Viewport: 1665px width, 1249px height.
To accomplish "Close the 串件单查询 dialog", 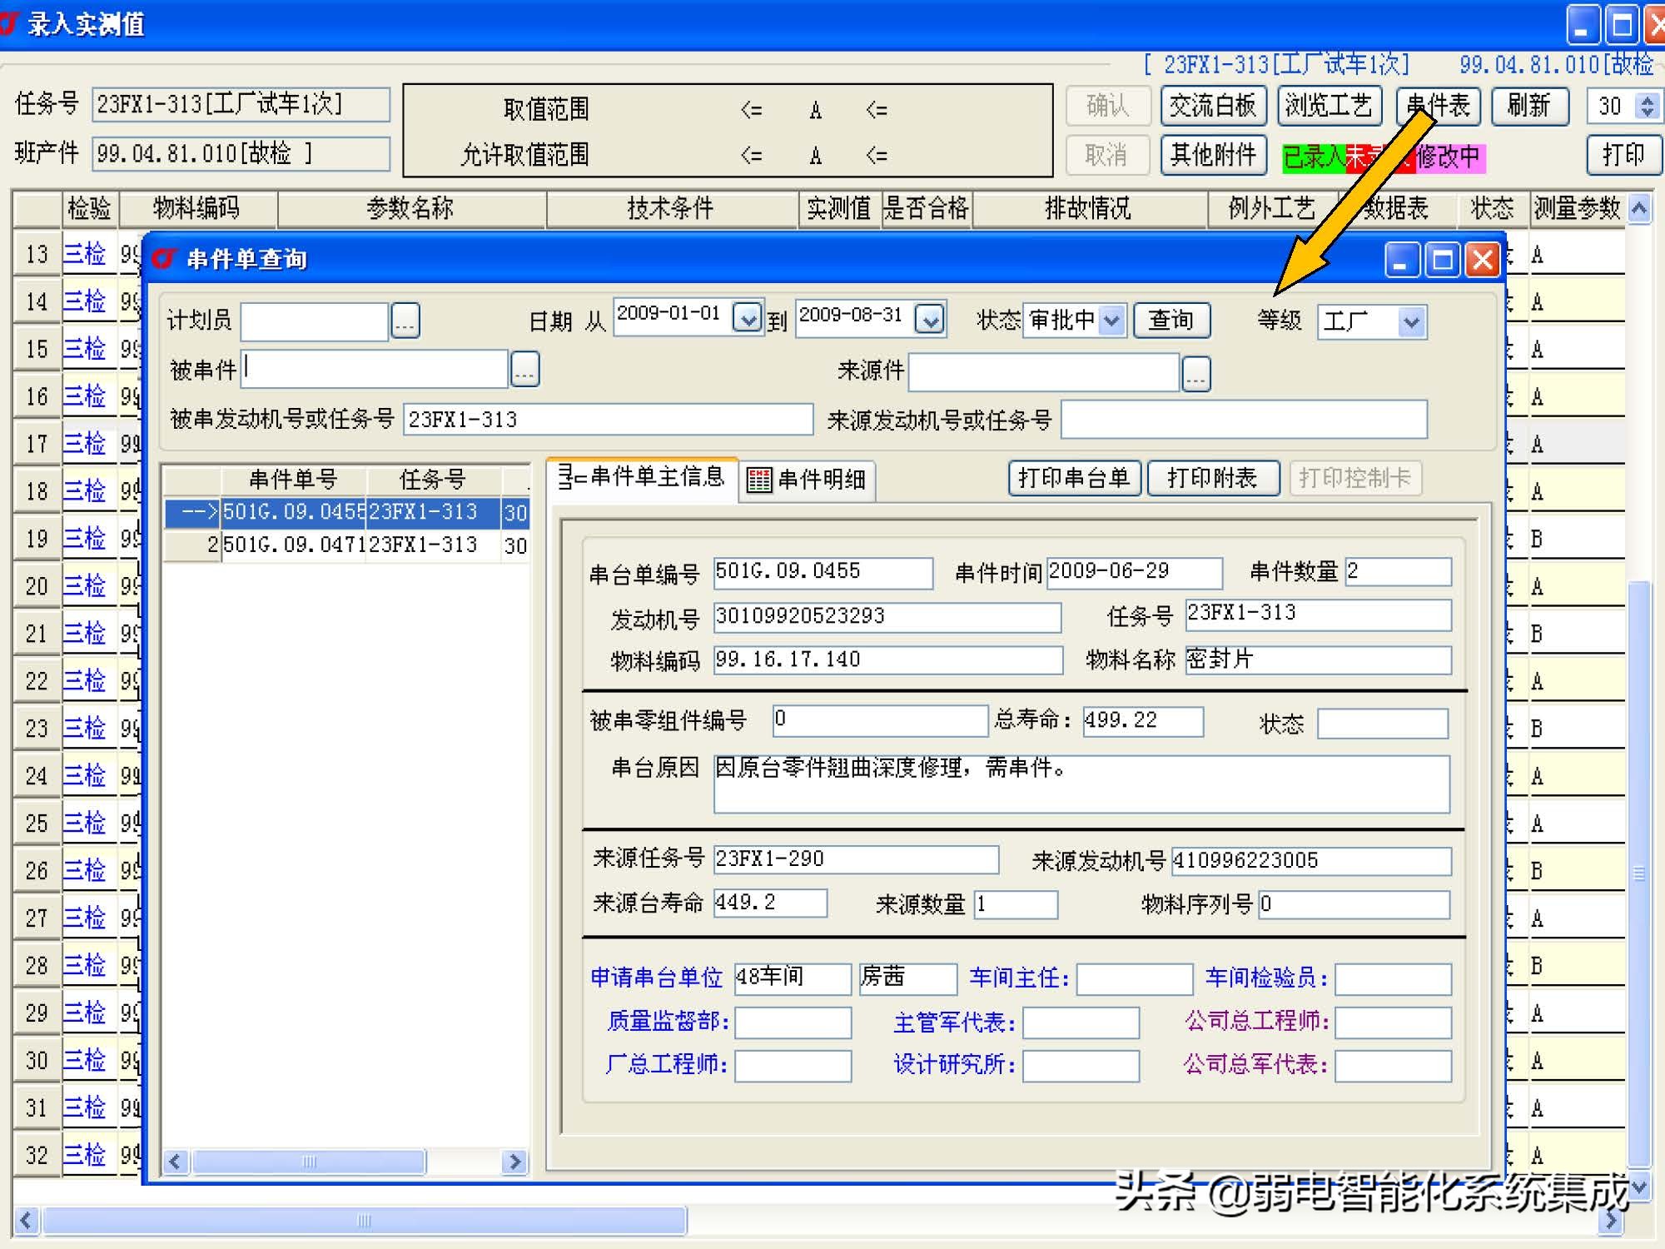I will tap(1483, 261).
